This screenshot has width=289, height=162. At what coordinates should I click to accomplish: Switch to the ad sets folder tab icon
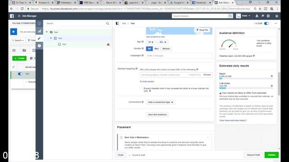pos(24,50)
